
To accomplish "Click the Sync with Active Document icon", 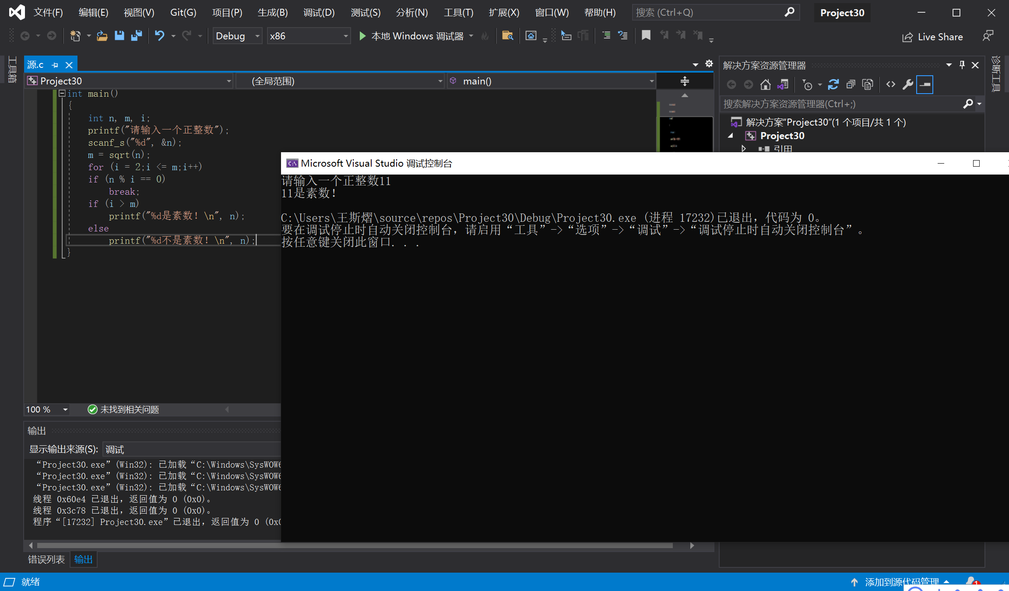I will (833, 84).
